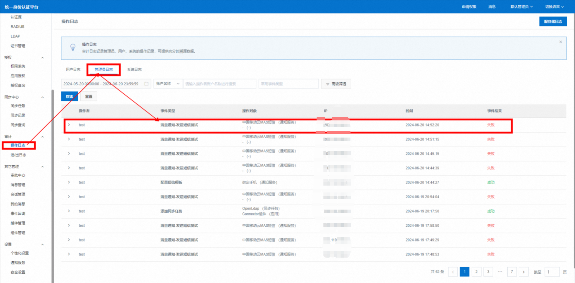Switch to the 系统日志 tab
Viewport: 575px width, 283px height.
coord(134,70)
